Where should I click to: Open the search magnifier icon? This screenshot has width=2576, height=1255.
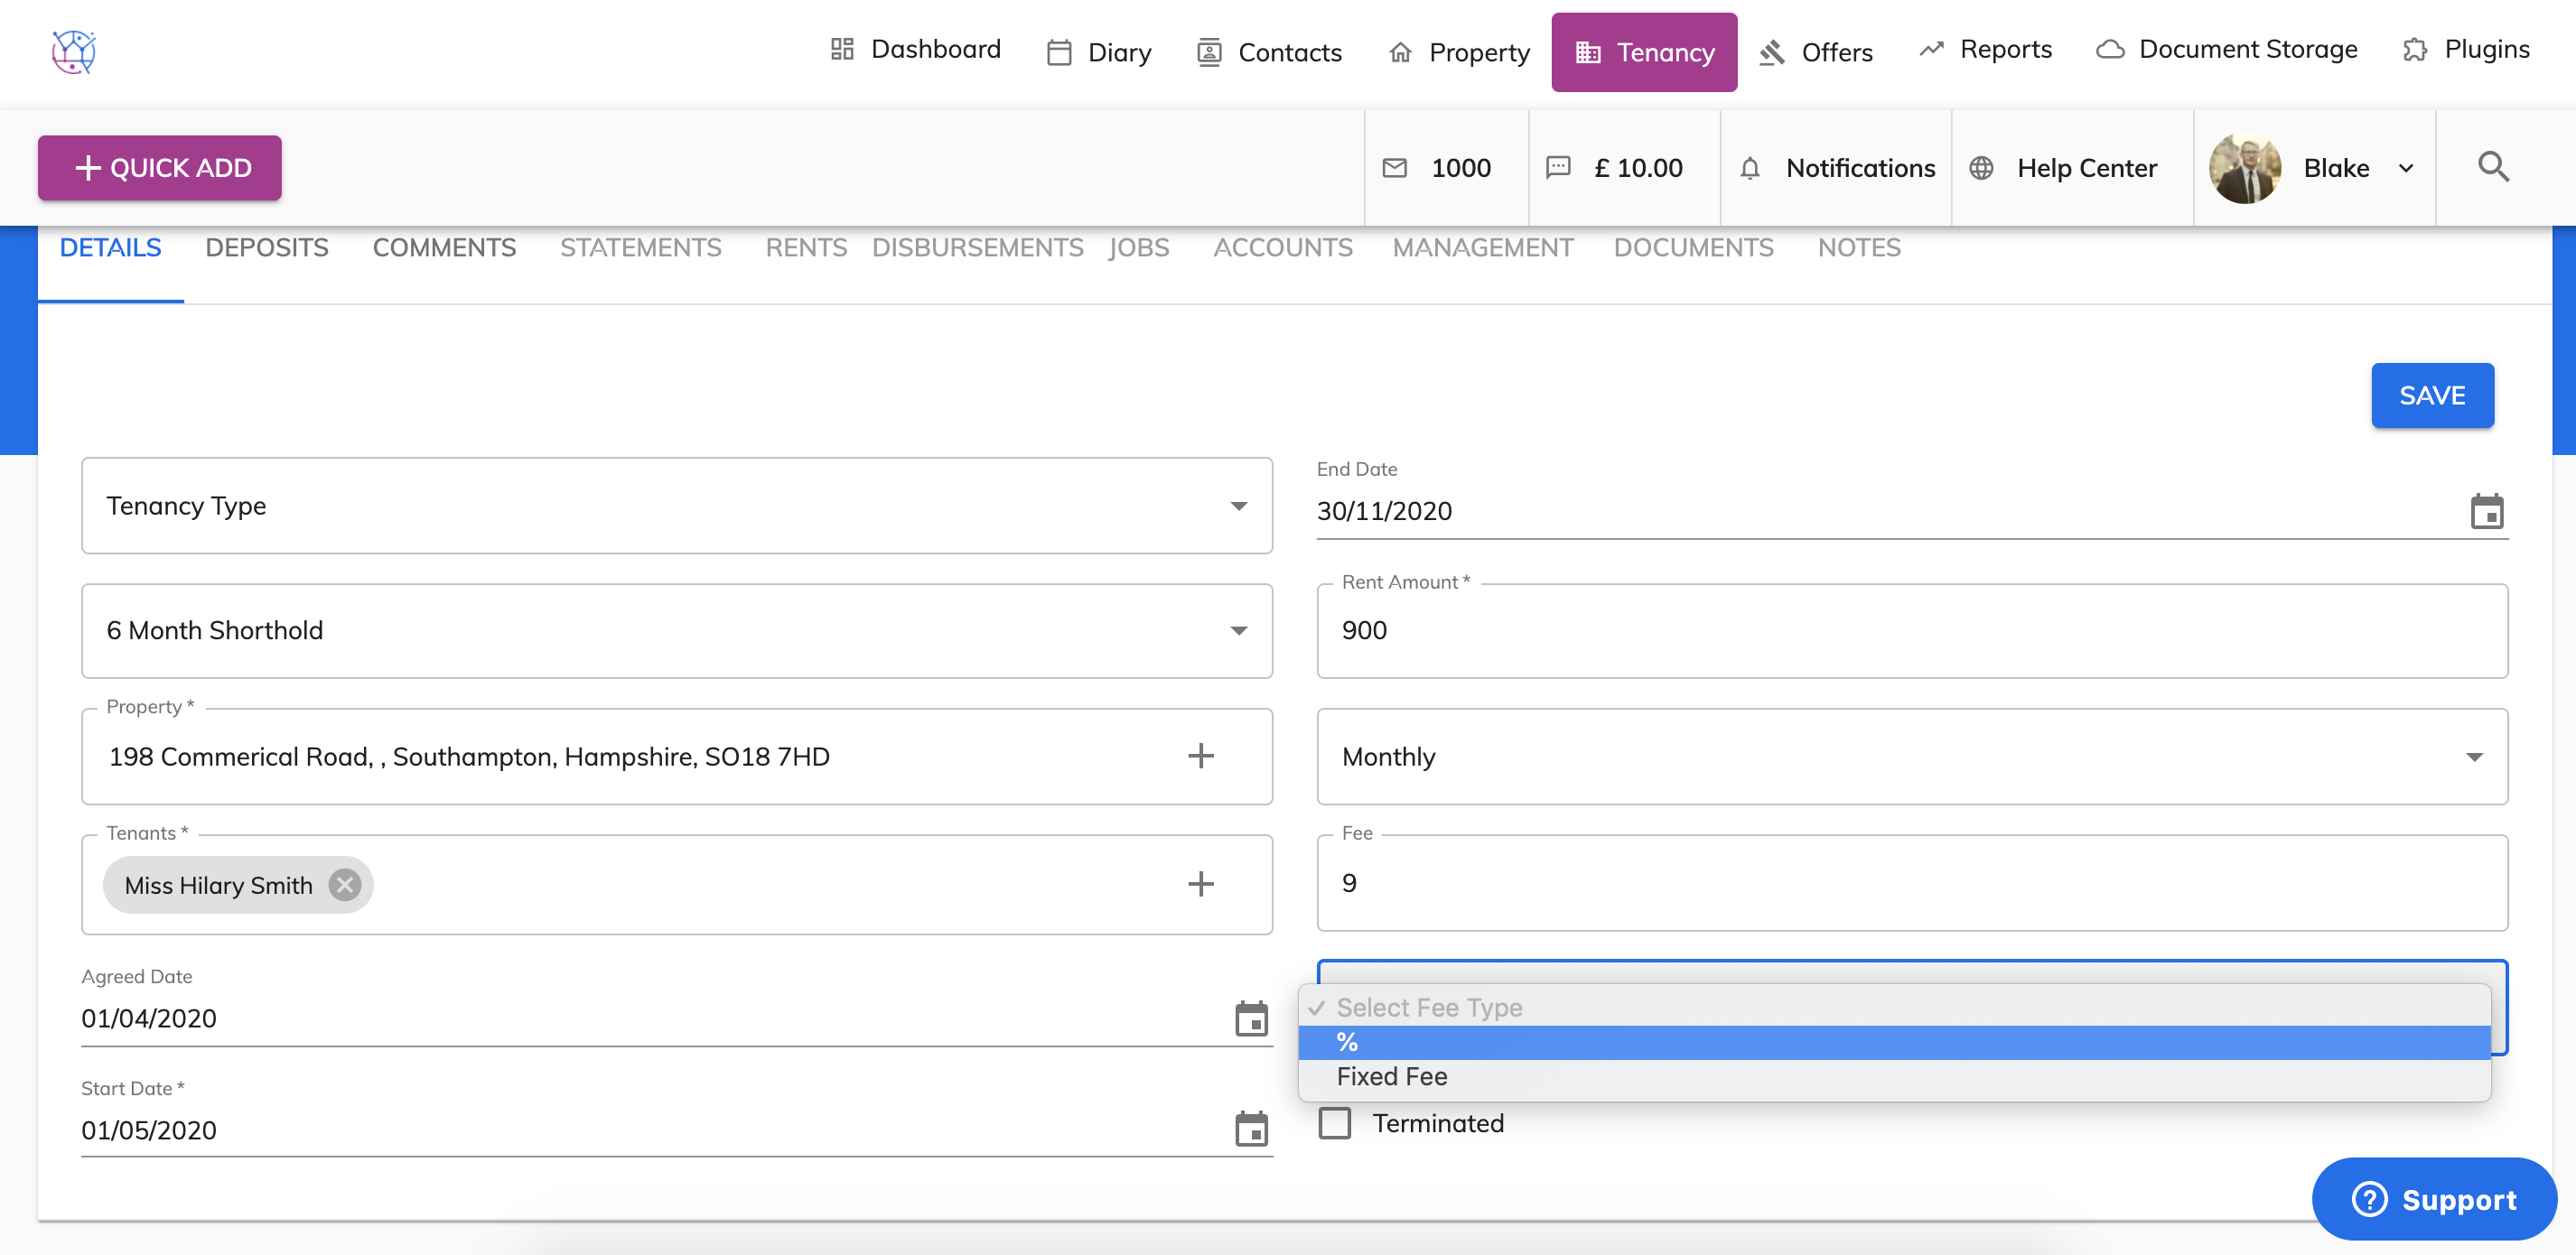2493,167
